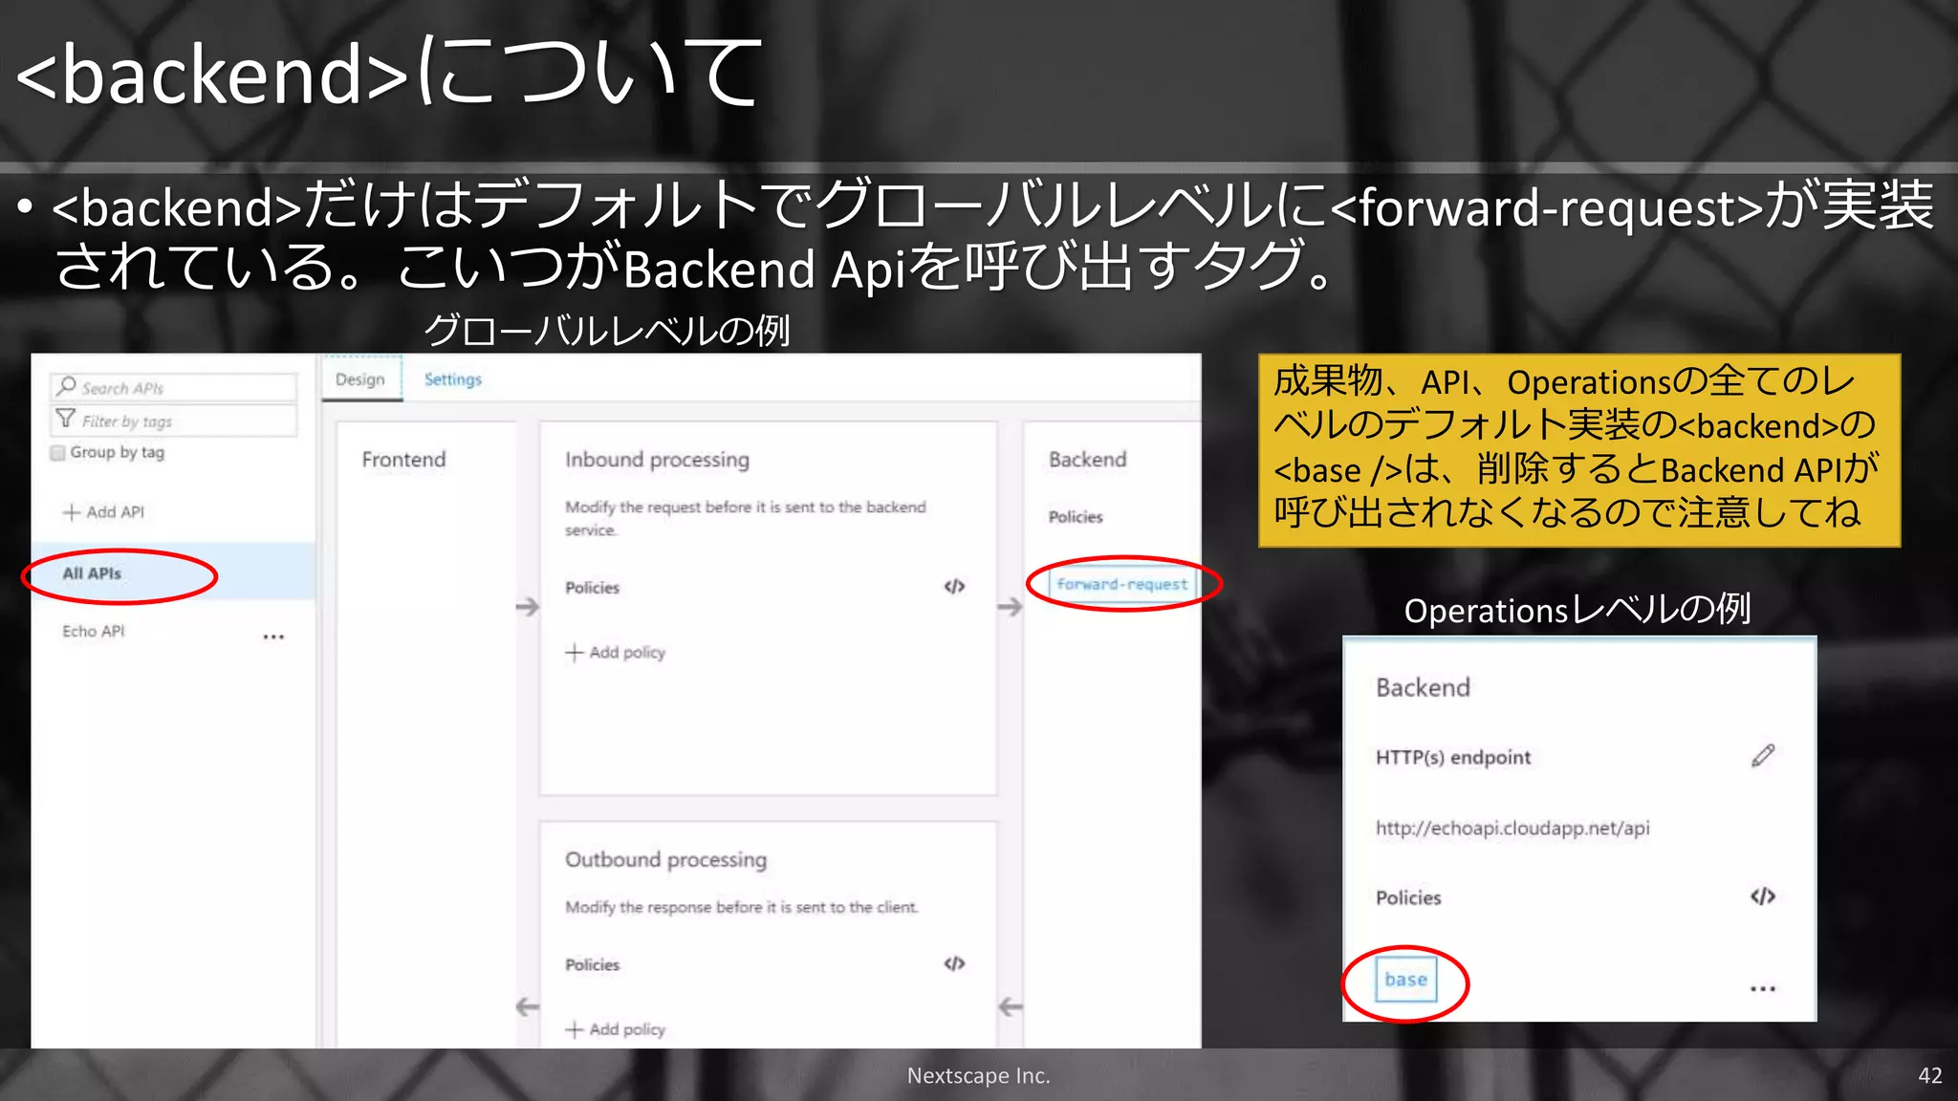Open Inbound processing policy code editor
The height and width of the screenshot is (1101, 1958).
pyautogui.click(x=954, y=587)
